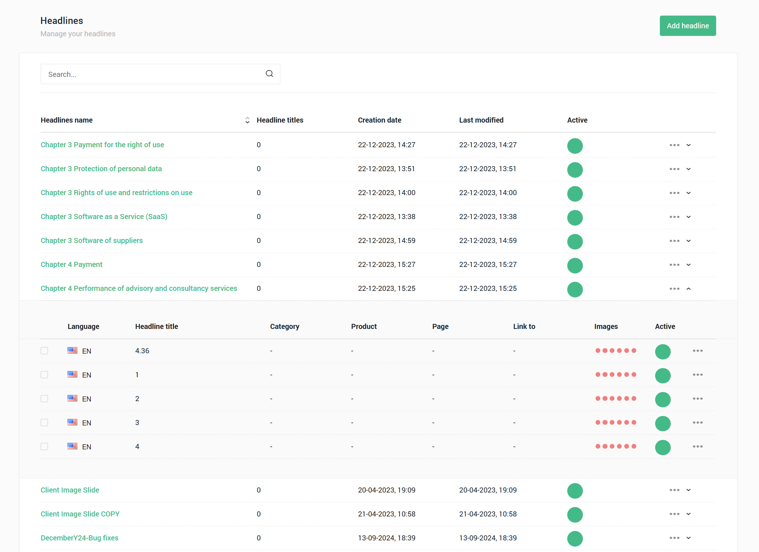This screenshot has height=552, width=759.
Task: Sort by Headlines name column arrows
Action: [247, 120]
